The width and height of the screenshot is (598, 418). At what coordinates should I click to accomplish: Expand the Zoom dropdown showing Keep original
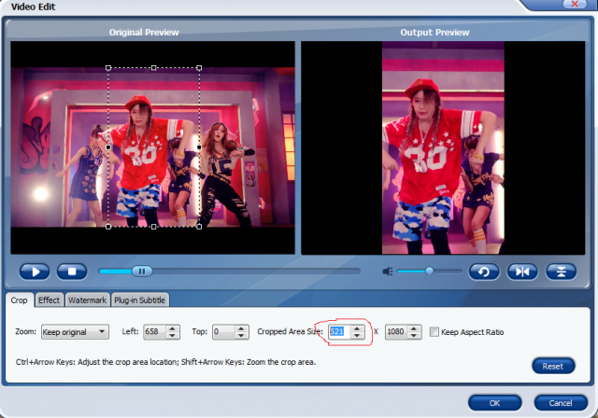point(75,331)
